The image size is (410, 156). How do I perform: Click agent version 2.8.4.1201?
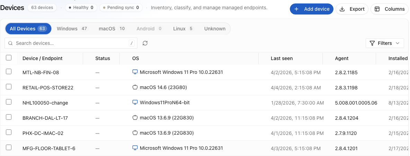pyautogui.click(x=347, y=148)
